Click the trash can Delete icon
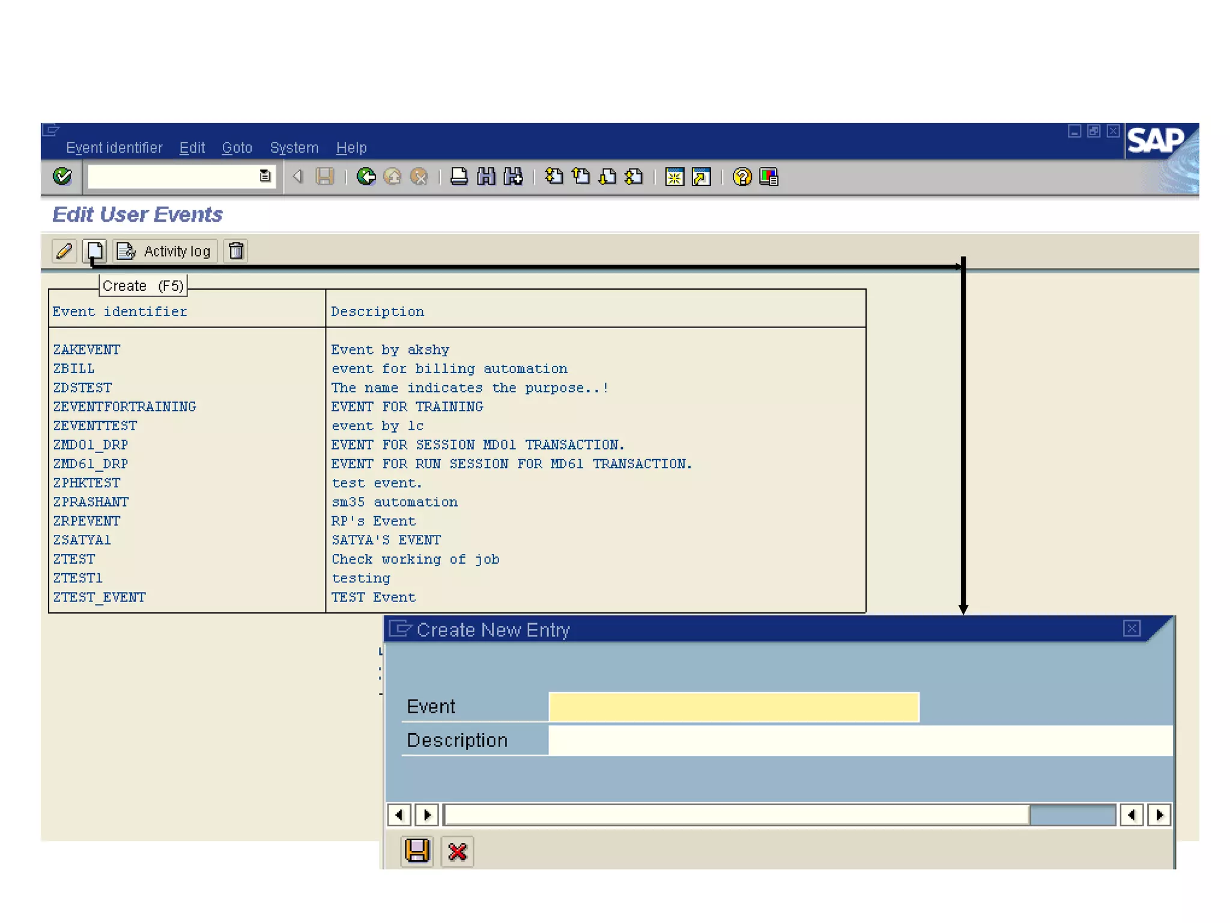Screen dimensions: 1230x923 pos(236,251)
